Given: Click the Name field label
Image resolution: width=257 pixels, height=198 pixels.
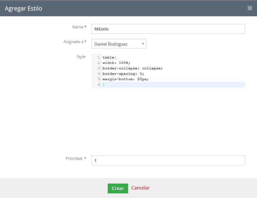Looking at the screenshot, I should 78,27.
